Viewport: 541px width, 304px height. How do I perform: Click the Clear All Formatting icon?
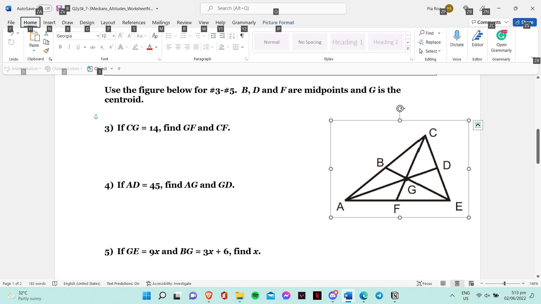[x=155, y=36]
